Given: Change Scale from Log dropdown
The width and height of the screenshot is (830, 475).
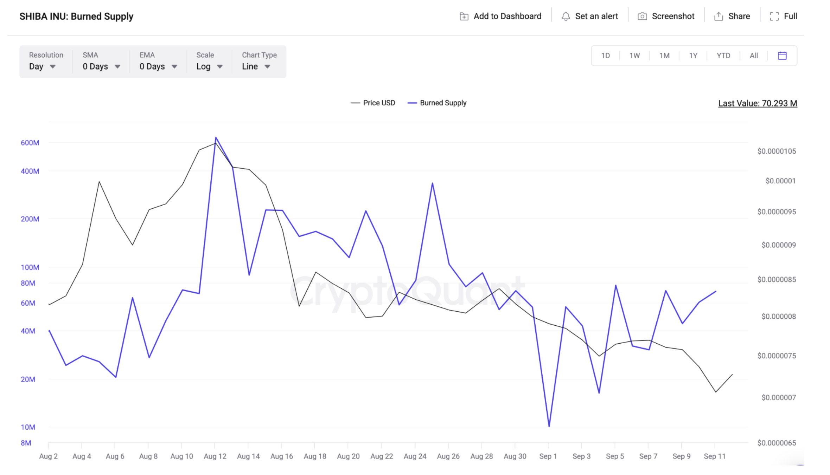Looking at the screenshot, I should pos(209,66).
